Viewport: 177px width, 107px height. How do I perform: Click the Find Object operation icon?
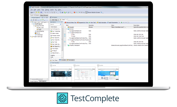point(51,49)
